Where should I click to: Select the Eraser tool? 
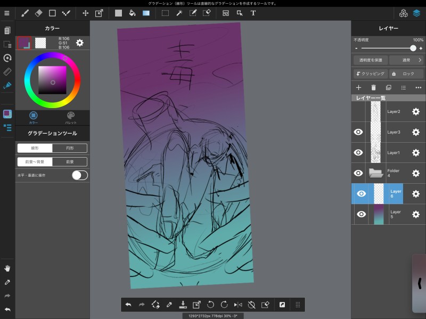(38, 13)
